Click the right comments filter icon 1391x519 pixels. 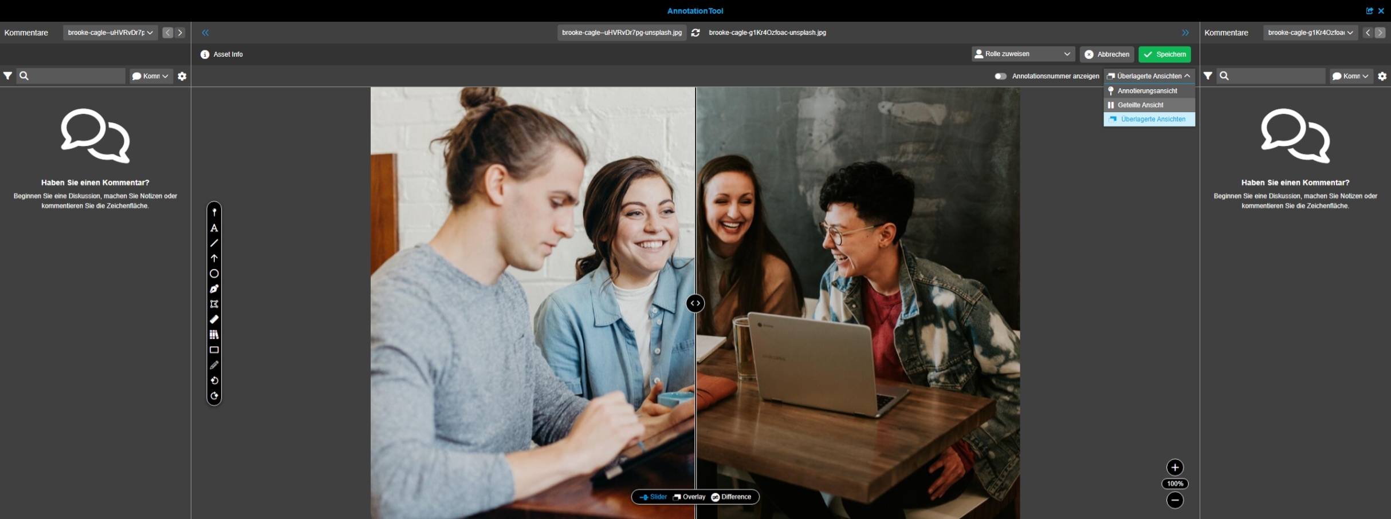pyautogui.click(x=1208, y=76)
